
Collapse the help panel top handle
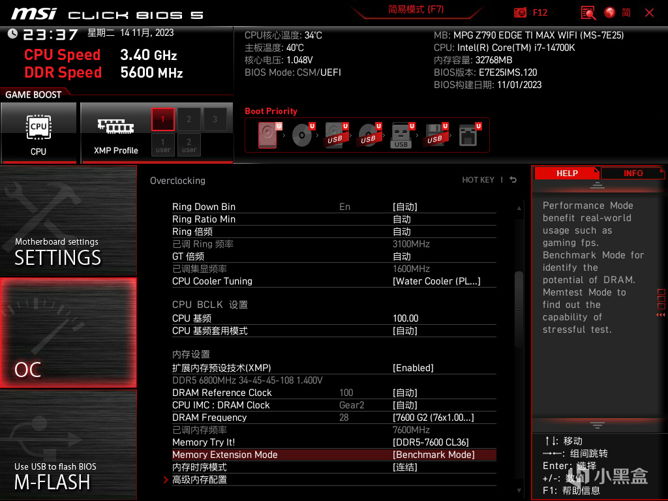pos(597,185)
